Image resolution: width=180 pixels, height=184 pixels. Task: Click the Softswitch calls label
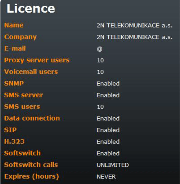coord(31,165)
